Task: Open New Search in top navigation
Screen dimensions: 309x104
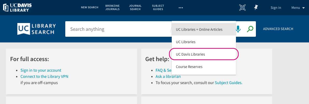Action: tap(90, 8)
